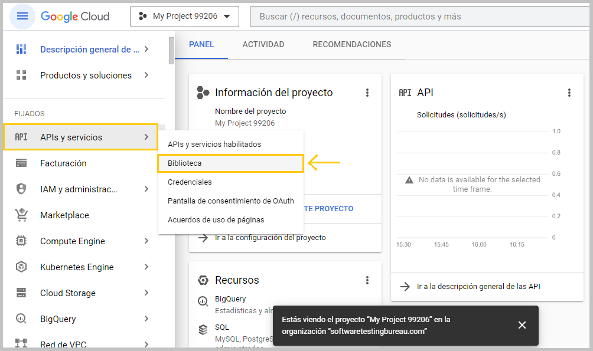Select Credenciales in the submenu

[x=231, y=182]
